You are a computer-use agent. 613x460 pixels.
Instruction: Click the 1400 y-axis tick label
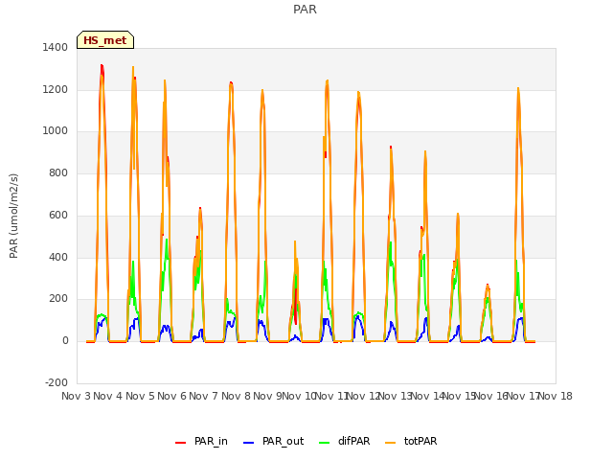tap(56, 47)
